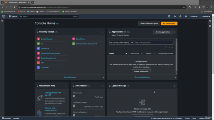The height and width of the screenshot is (120, 214).
Task: Open the account name dropdown
Action: coord(206,16)
